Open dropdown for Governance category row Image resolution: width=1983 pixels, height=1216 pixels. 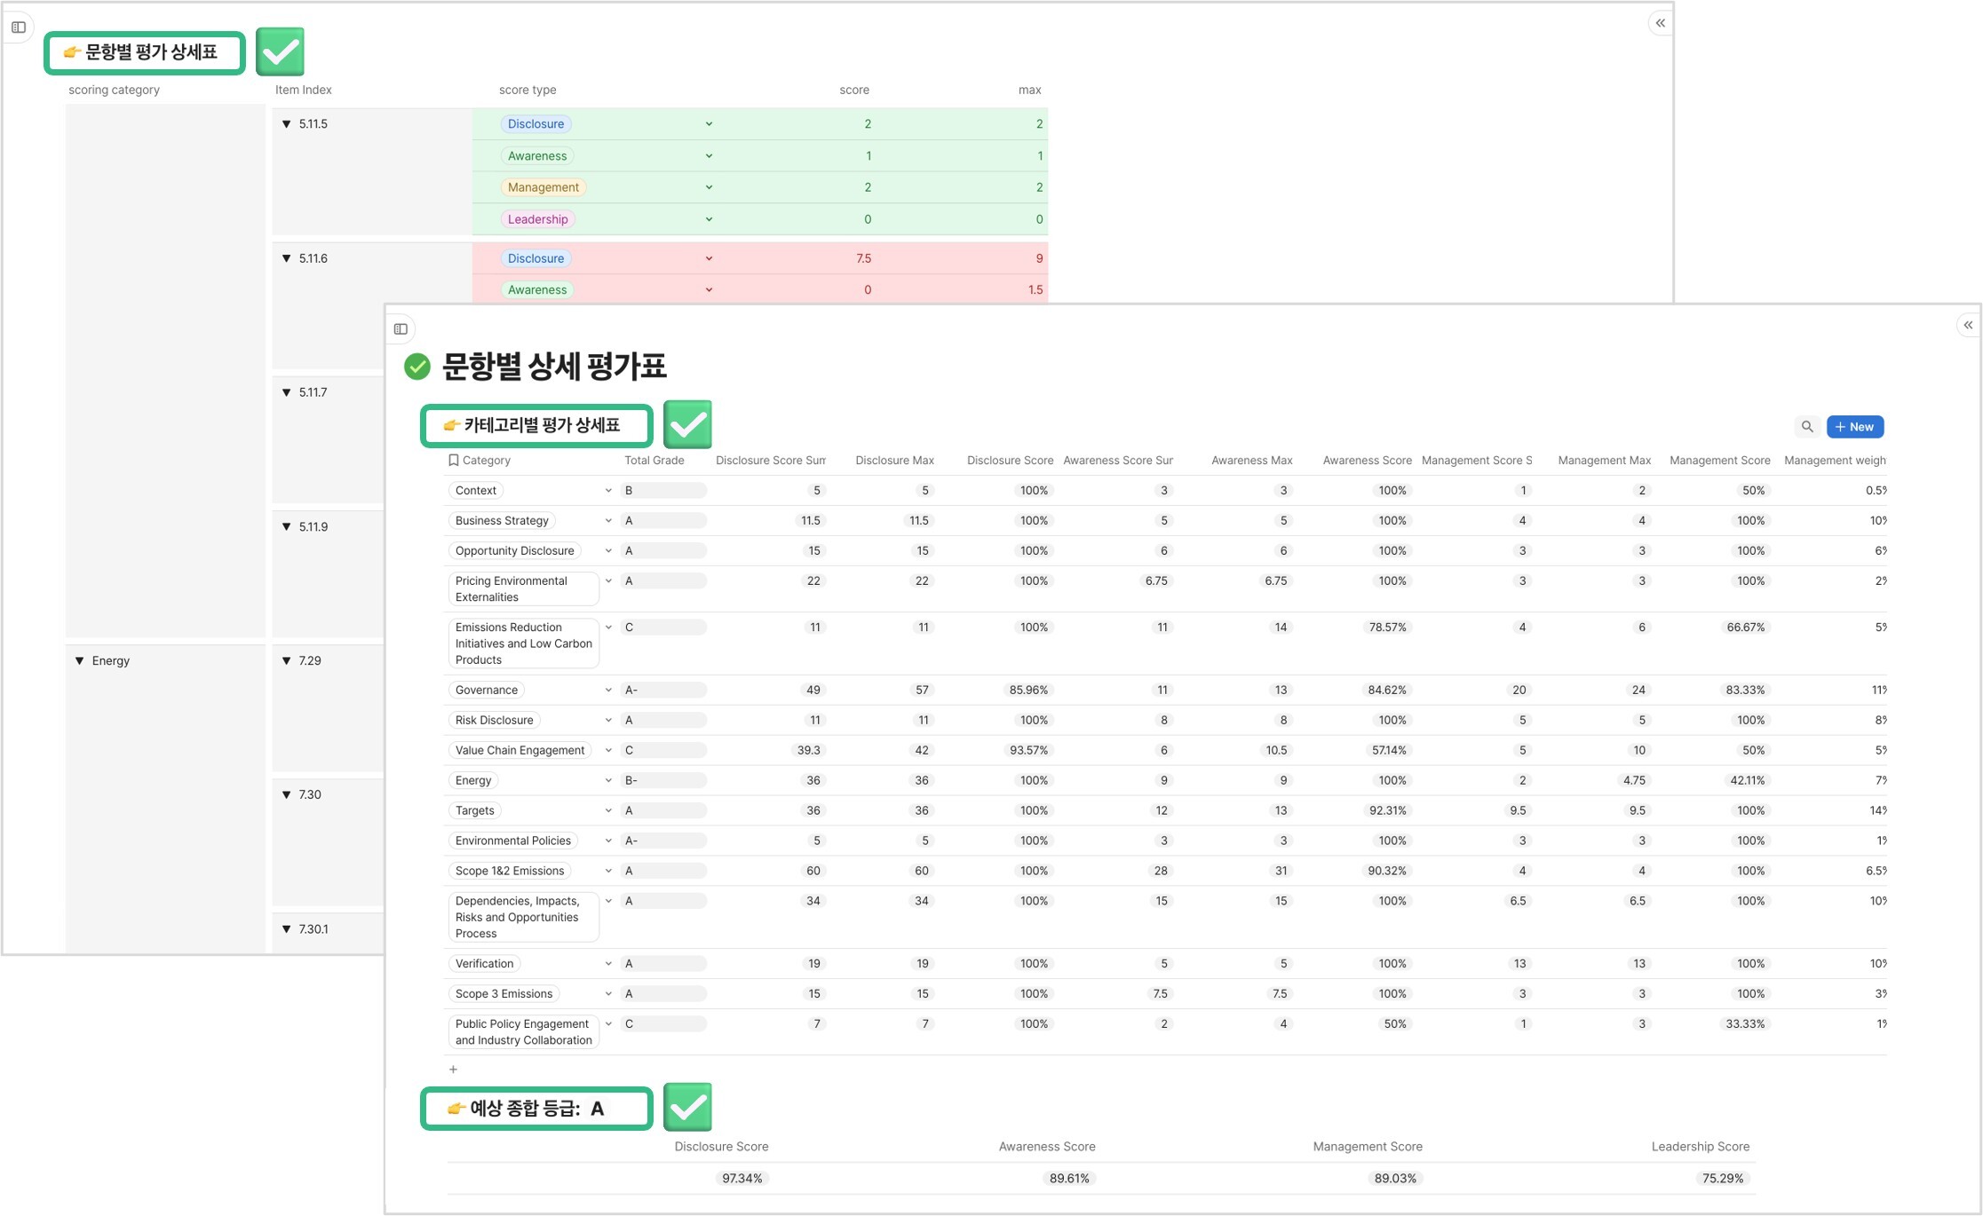(608, 690)
